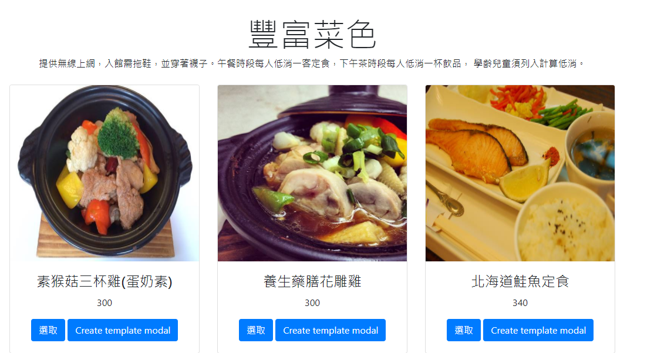Click the 300 price under 素猴菇三杯雞

[104, 303]
